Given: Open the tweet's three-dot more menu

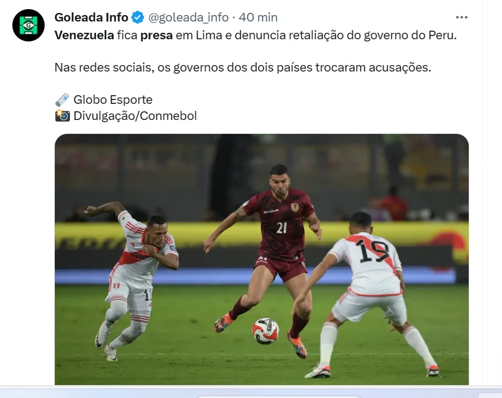Looking at the screenshot, I should pyautogui.click(x=461, y=17).
